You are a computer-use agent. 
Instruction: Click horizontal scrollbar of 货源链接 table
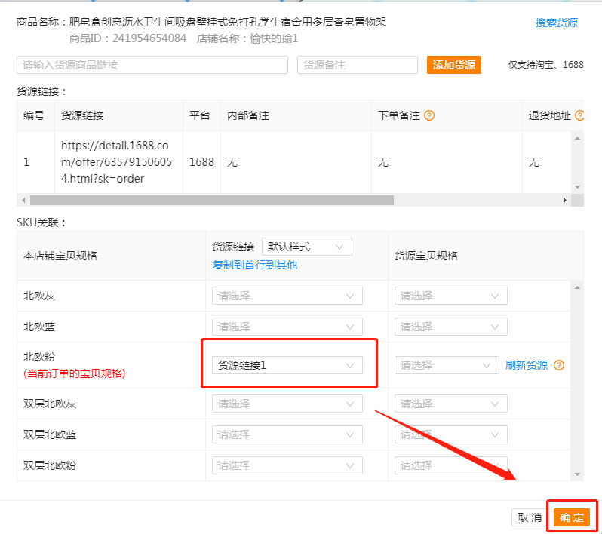pyautogui.click(x=211, y=200)
